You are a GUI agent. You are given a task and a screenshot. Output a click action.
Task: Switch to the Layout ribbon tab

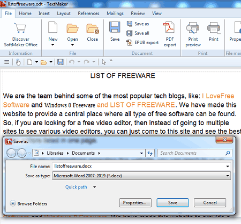pos(64,13)
